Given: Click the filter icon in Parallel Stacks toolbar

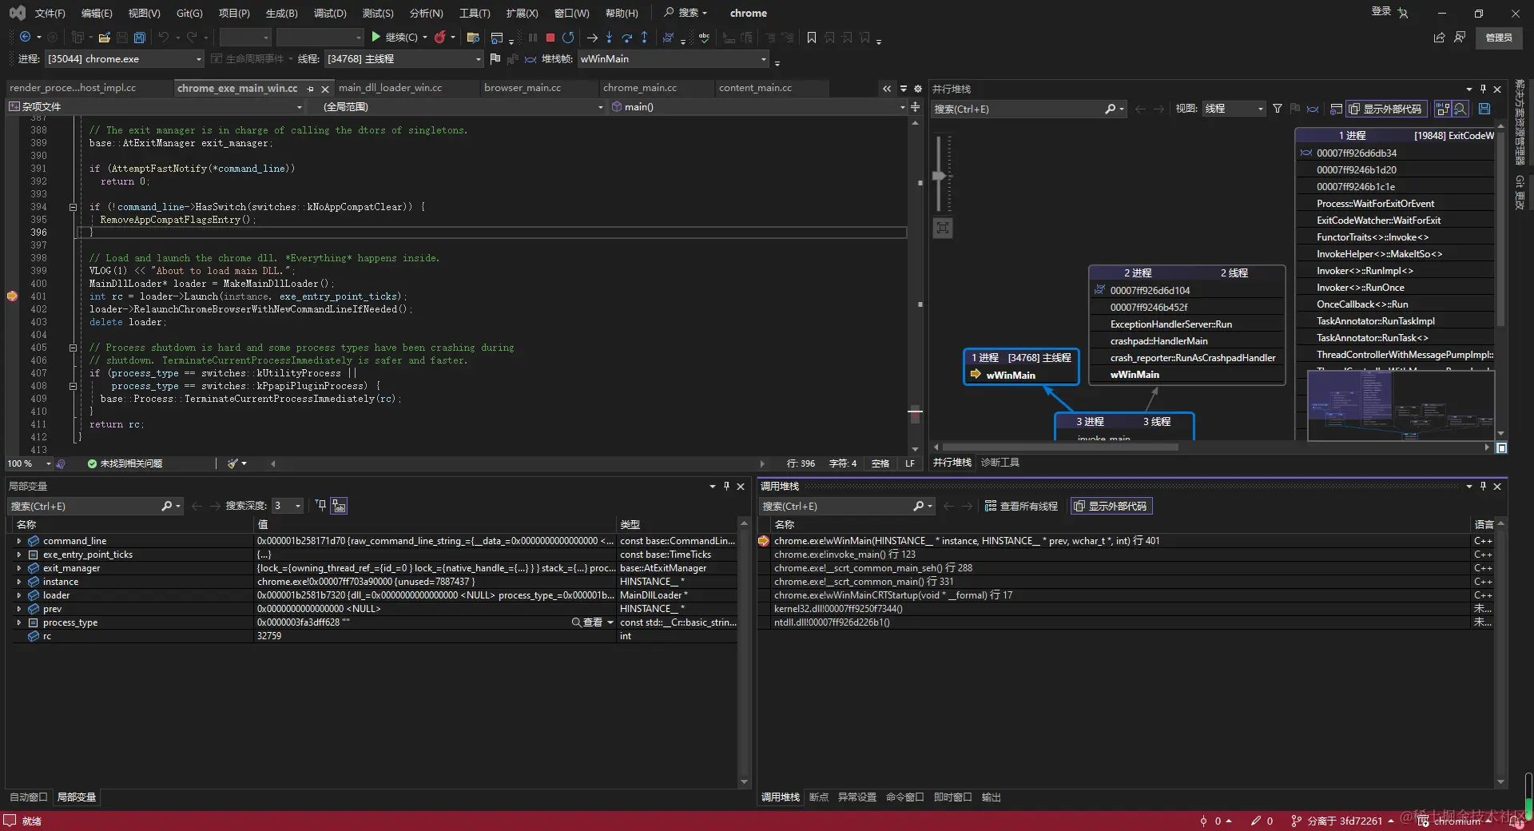Looking at the screenshot, I should coord(1278,109).
